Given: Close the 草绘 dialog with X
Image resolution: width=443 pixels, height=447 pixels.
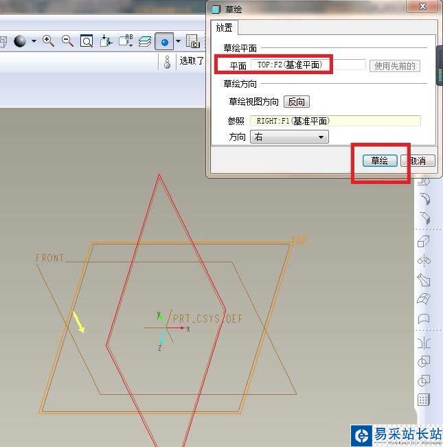Looking at the screenshot, I should point(423,6).
